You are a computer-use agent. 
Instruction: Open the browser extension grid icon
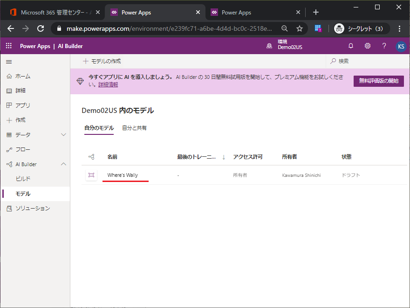[318, 28]
